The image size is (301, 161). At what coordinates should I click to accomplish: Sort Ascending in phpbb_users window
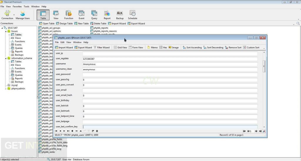point(192,47)
